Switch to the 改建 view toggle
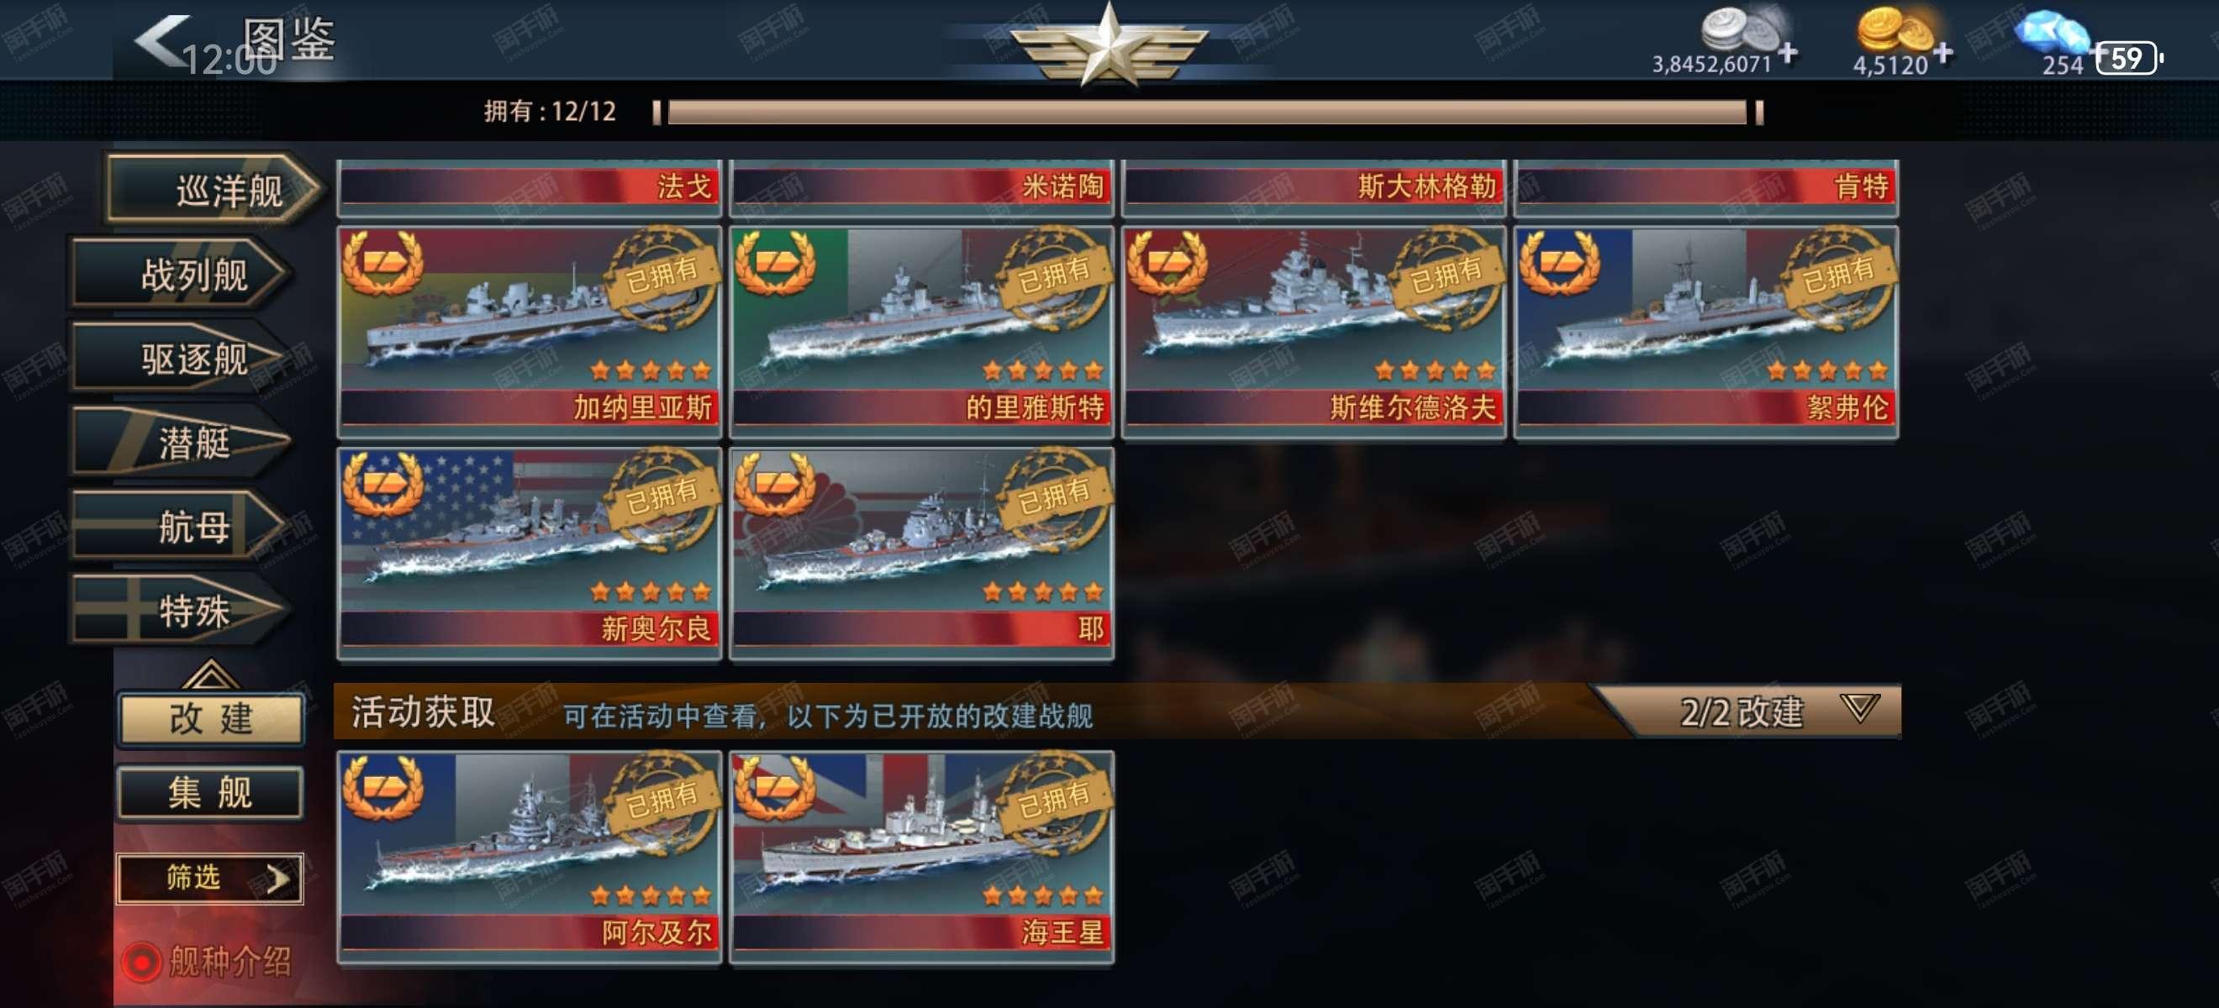The height and width of the screenshot is (1008, 2219). point(211,718)
